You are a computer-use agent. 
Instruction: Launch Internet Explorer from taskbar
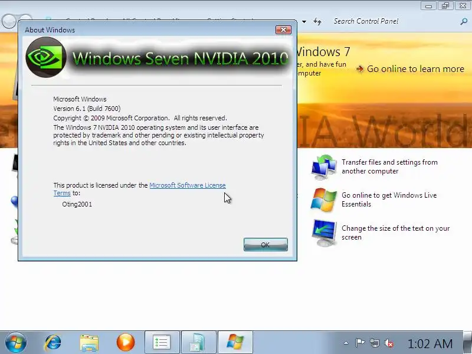(53, 343)
